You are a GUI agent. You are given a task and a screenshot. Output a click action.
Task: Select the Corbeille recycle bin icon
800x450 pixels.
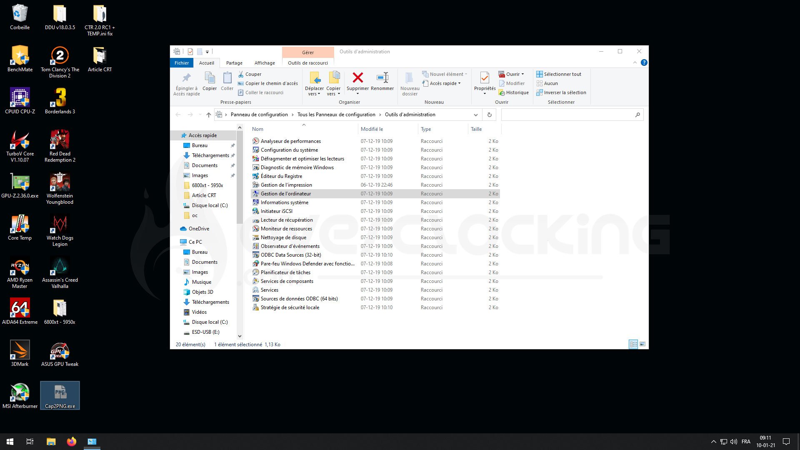tap(20, 17)
